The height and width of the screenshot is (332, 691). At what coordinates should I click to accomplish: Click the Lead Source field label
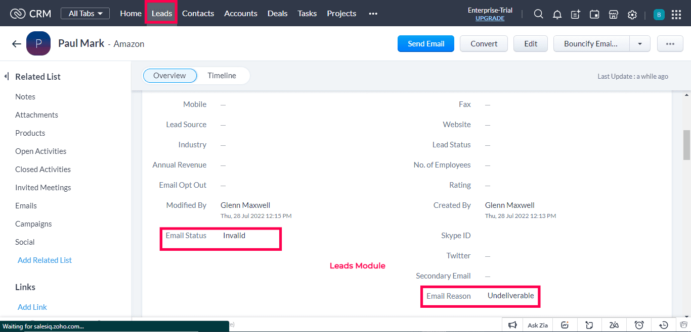(186, 125)
